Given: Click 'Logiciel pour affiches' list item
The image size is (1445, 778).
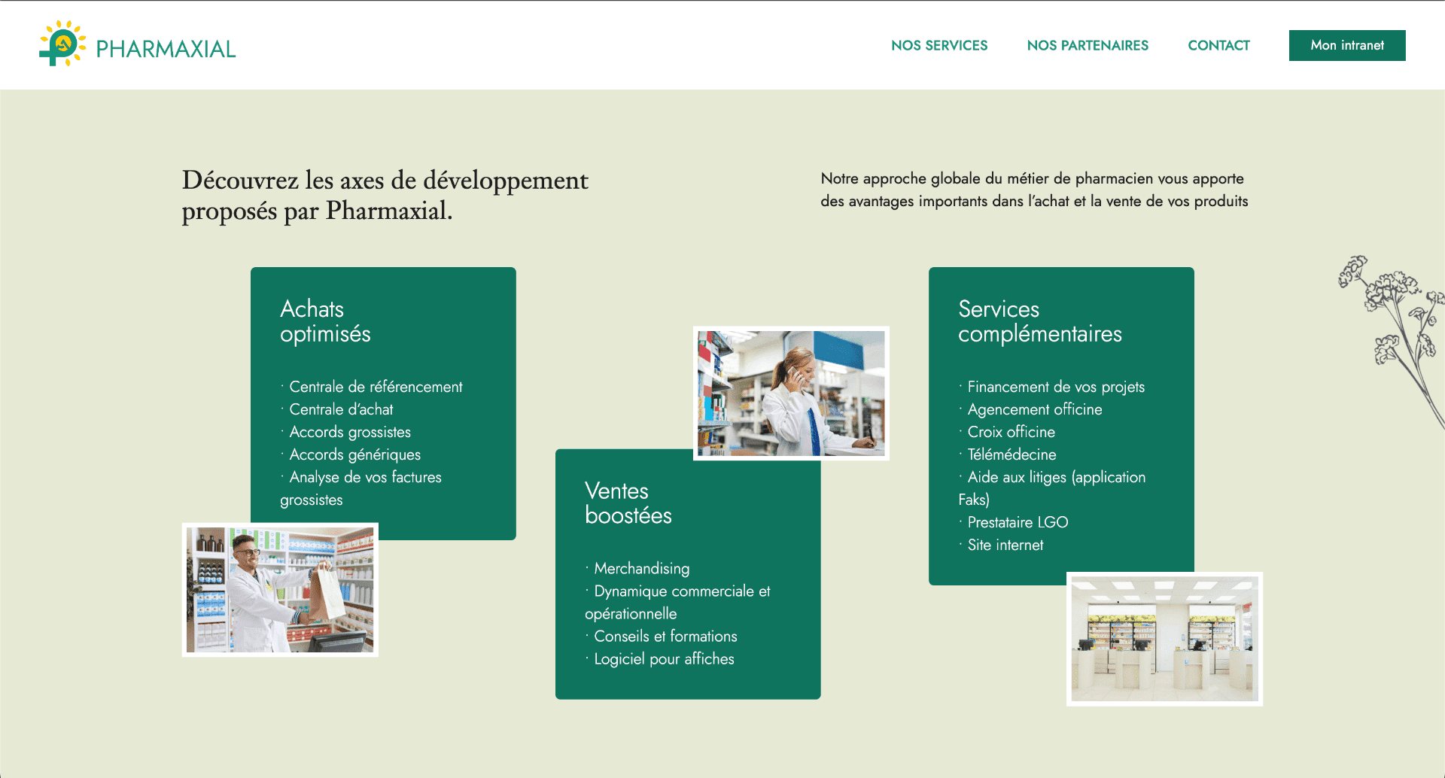Looking at the screenshot, I should (664, 659).
